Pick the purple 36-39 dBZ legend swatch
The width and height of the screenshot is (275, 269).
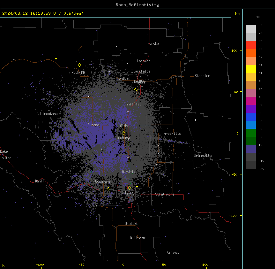click(x=251, y=109)
